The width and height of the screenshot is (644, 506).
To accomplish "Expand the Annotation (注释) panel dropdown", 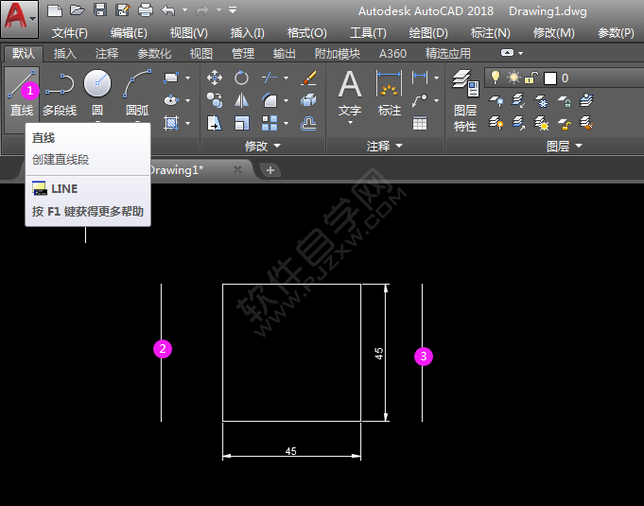I will [x=384, y=147].
